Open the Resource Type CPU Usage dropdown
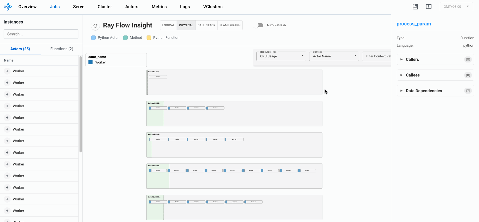 point(281,56)
